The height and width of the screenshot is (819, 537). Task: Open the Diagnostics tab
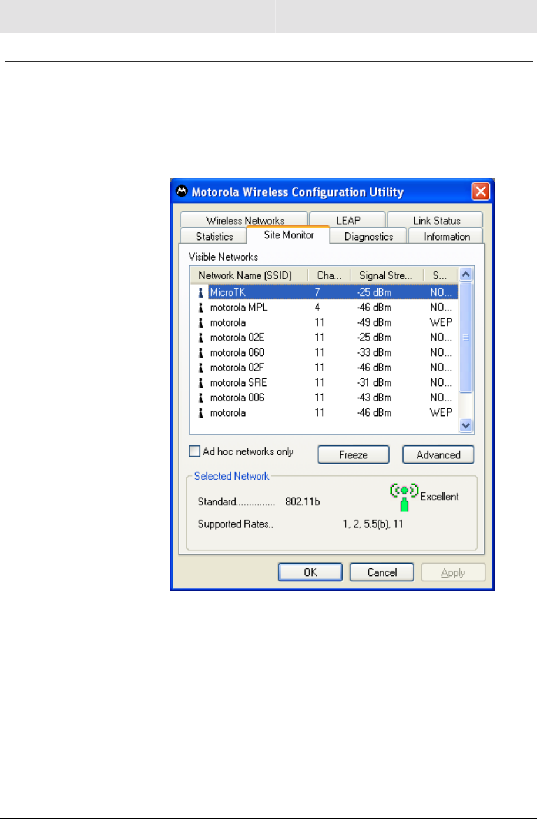pyautogui.click(x=368, y=237)
